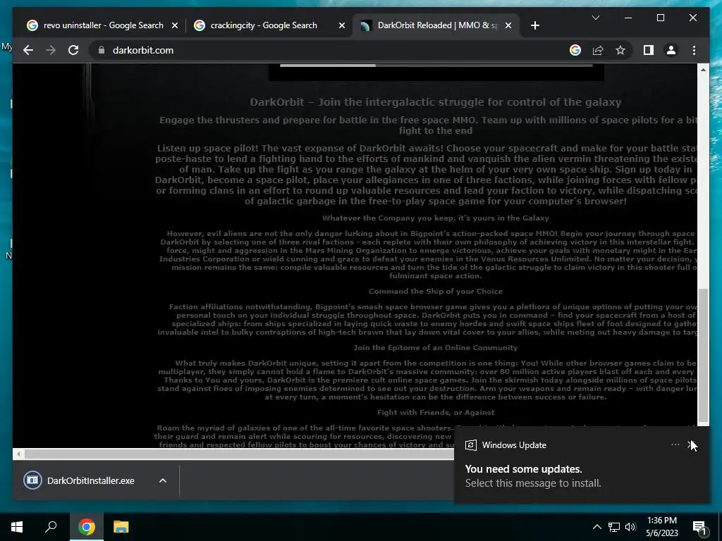Click the 'Whatever the Company you keep' heading
This screenshot has width=722, height=541.
(436, 218)
